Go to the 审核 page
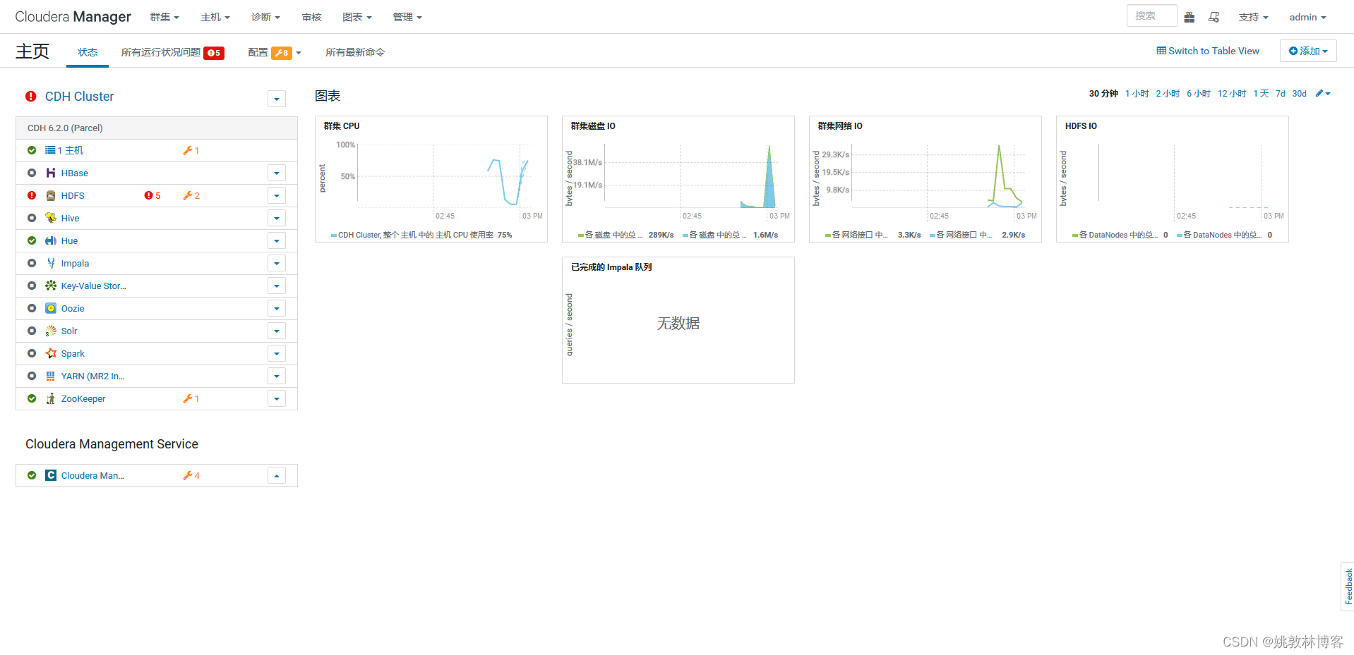 coord(311,17)
